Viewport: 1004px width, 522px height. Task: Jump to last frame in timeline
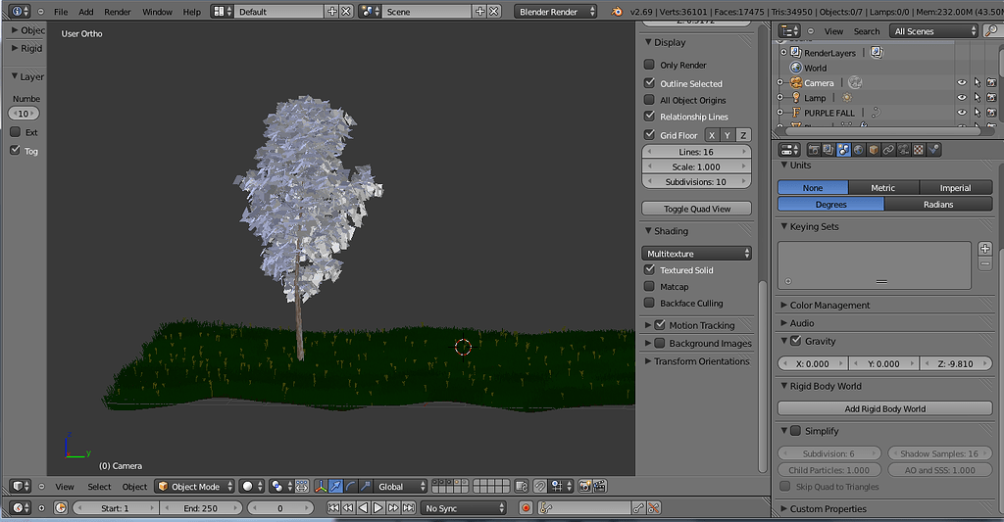[408, 508]
